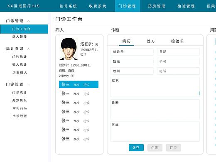Collapse the 门诊管理 sidebar section chevron

click(x=29, y=21)
